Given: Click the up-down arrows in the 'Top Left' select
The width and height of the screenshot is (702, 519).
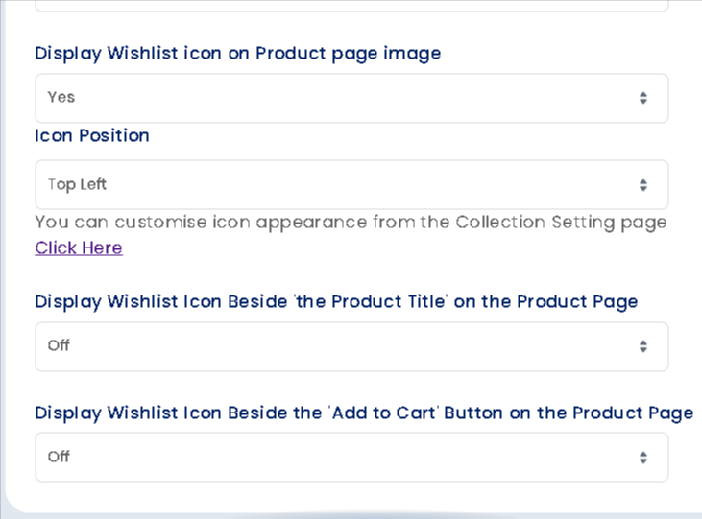Looking at the screenshot, I should pyautogui.click(x=642, y=185).
